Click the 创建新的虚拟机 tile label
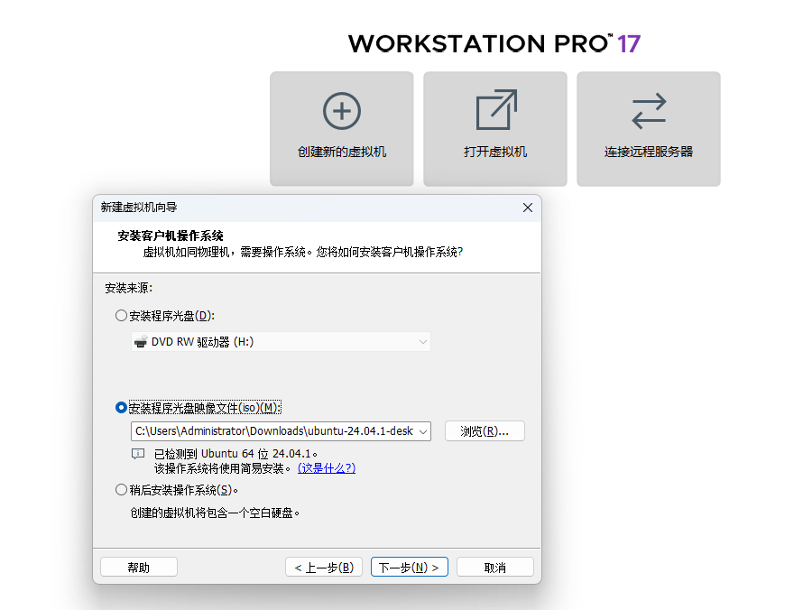The height and width of the screenshot is (610, 794). [342, 152]
